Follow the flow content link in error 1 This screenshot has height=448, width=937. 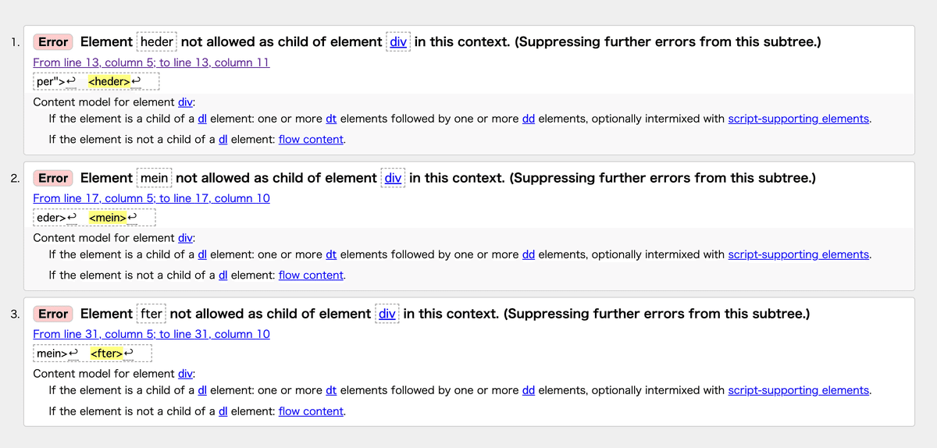[311, 139]
